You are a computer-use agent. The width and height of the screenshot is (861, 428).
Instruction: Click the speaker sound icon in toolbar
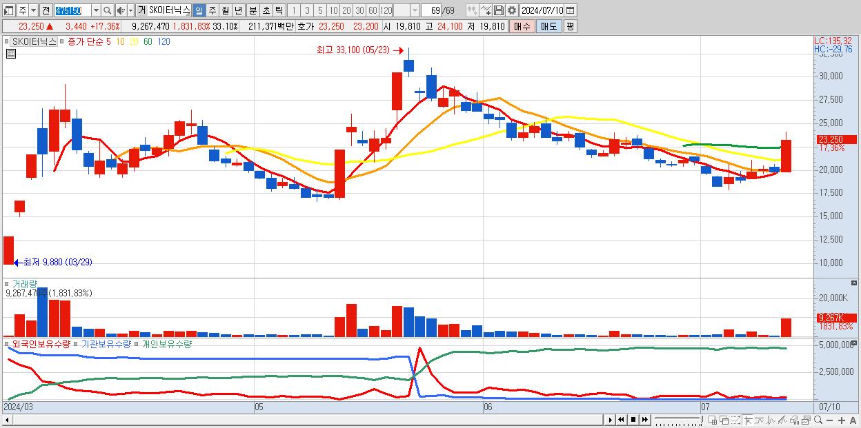121,10
